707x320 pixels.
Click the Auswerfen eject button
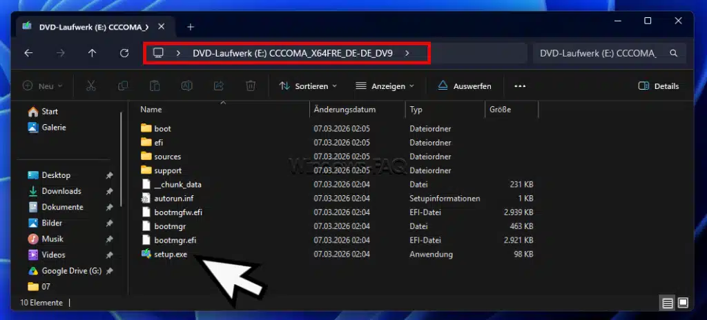[x=465, y=86]
